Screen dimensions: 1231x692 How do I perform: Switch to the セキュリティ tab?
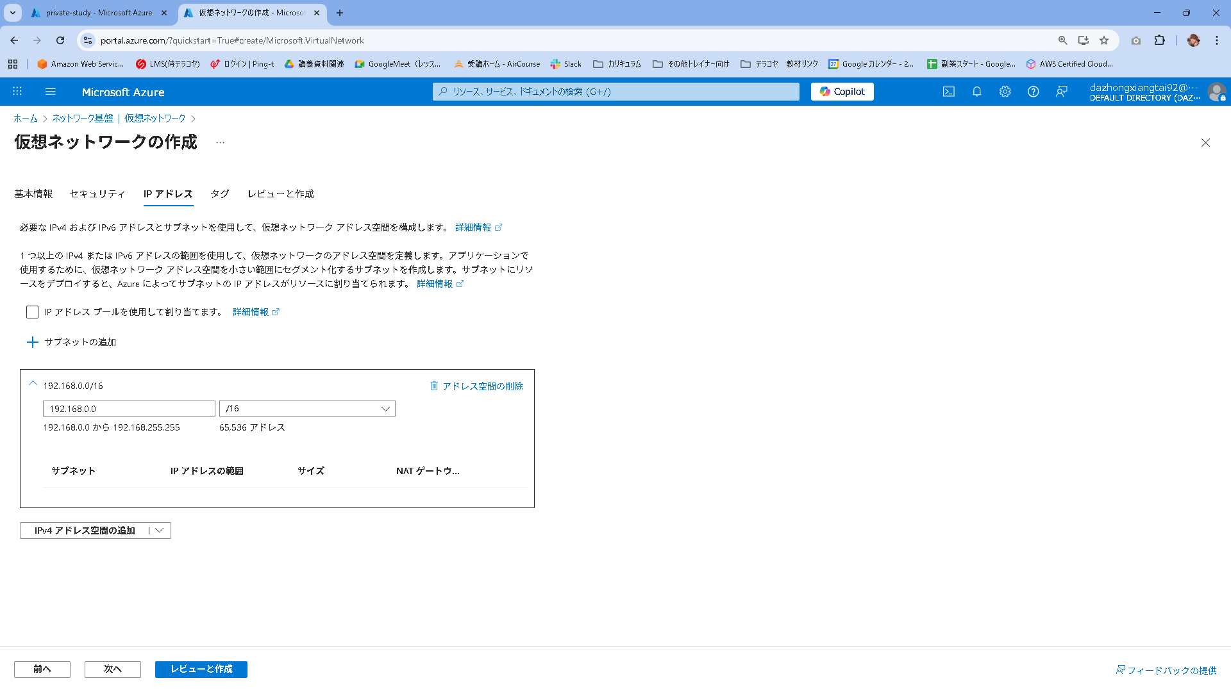pos(97,194)
